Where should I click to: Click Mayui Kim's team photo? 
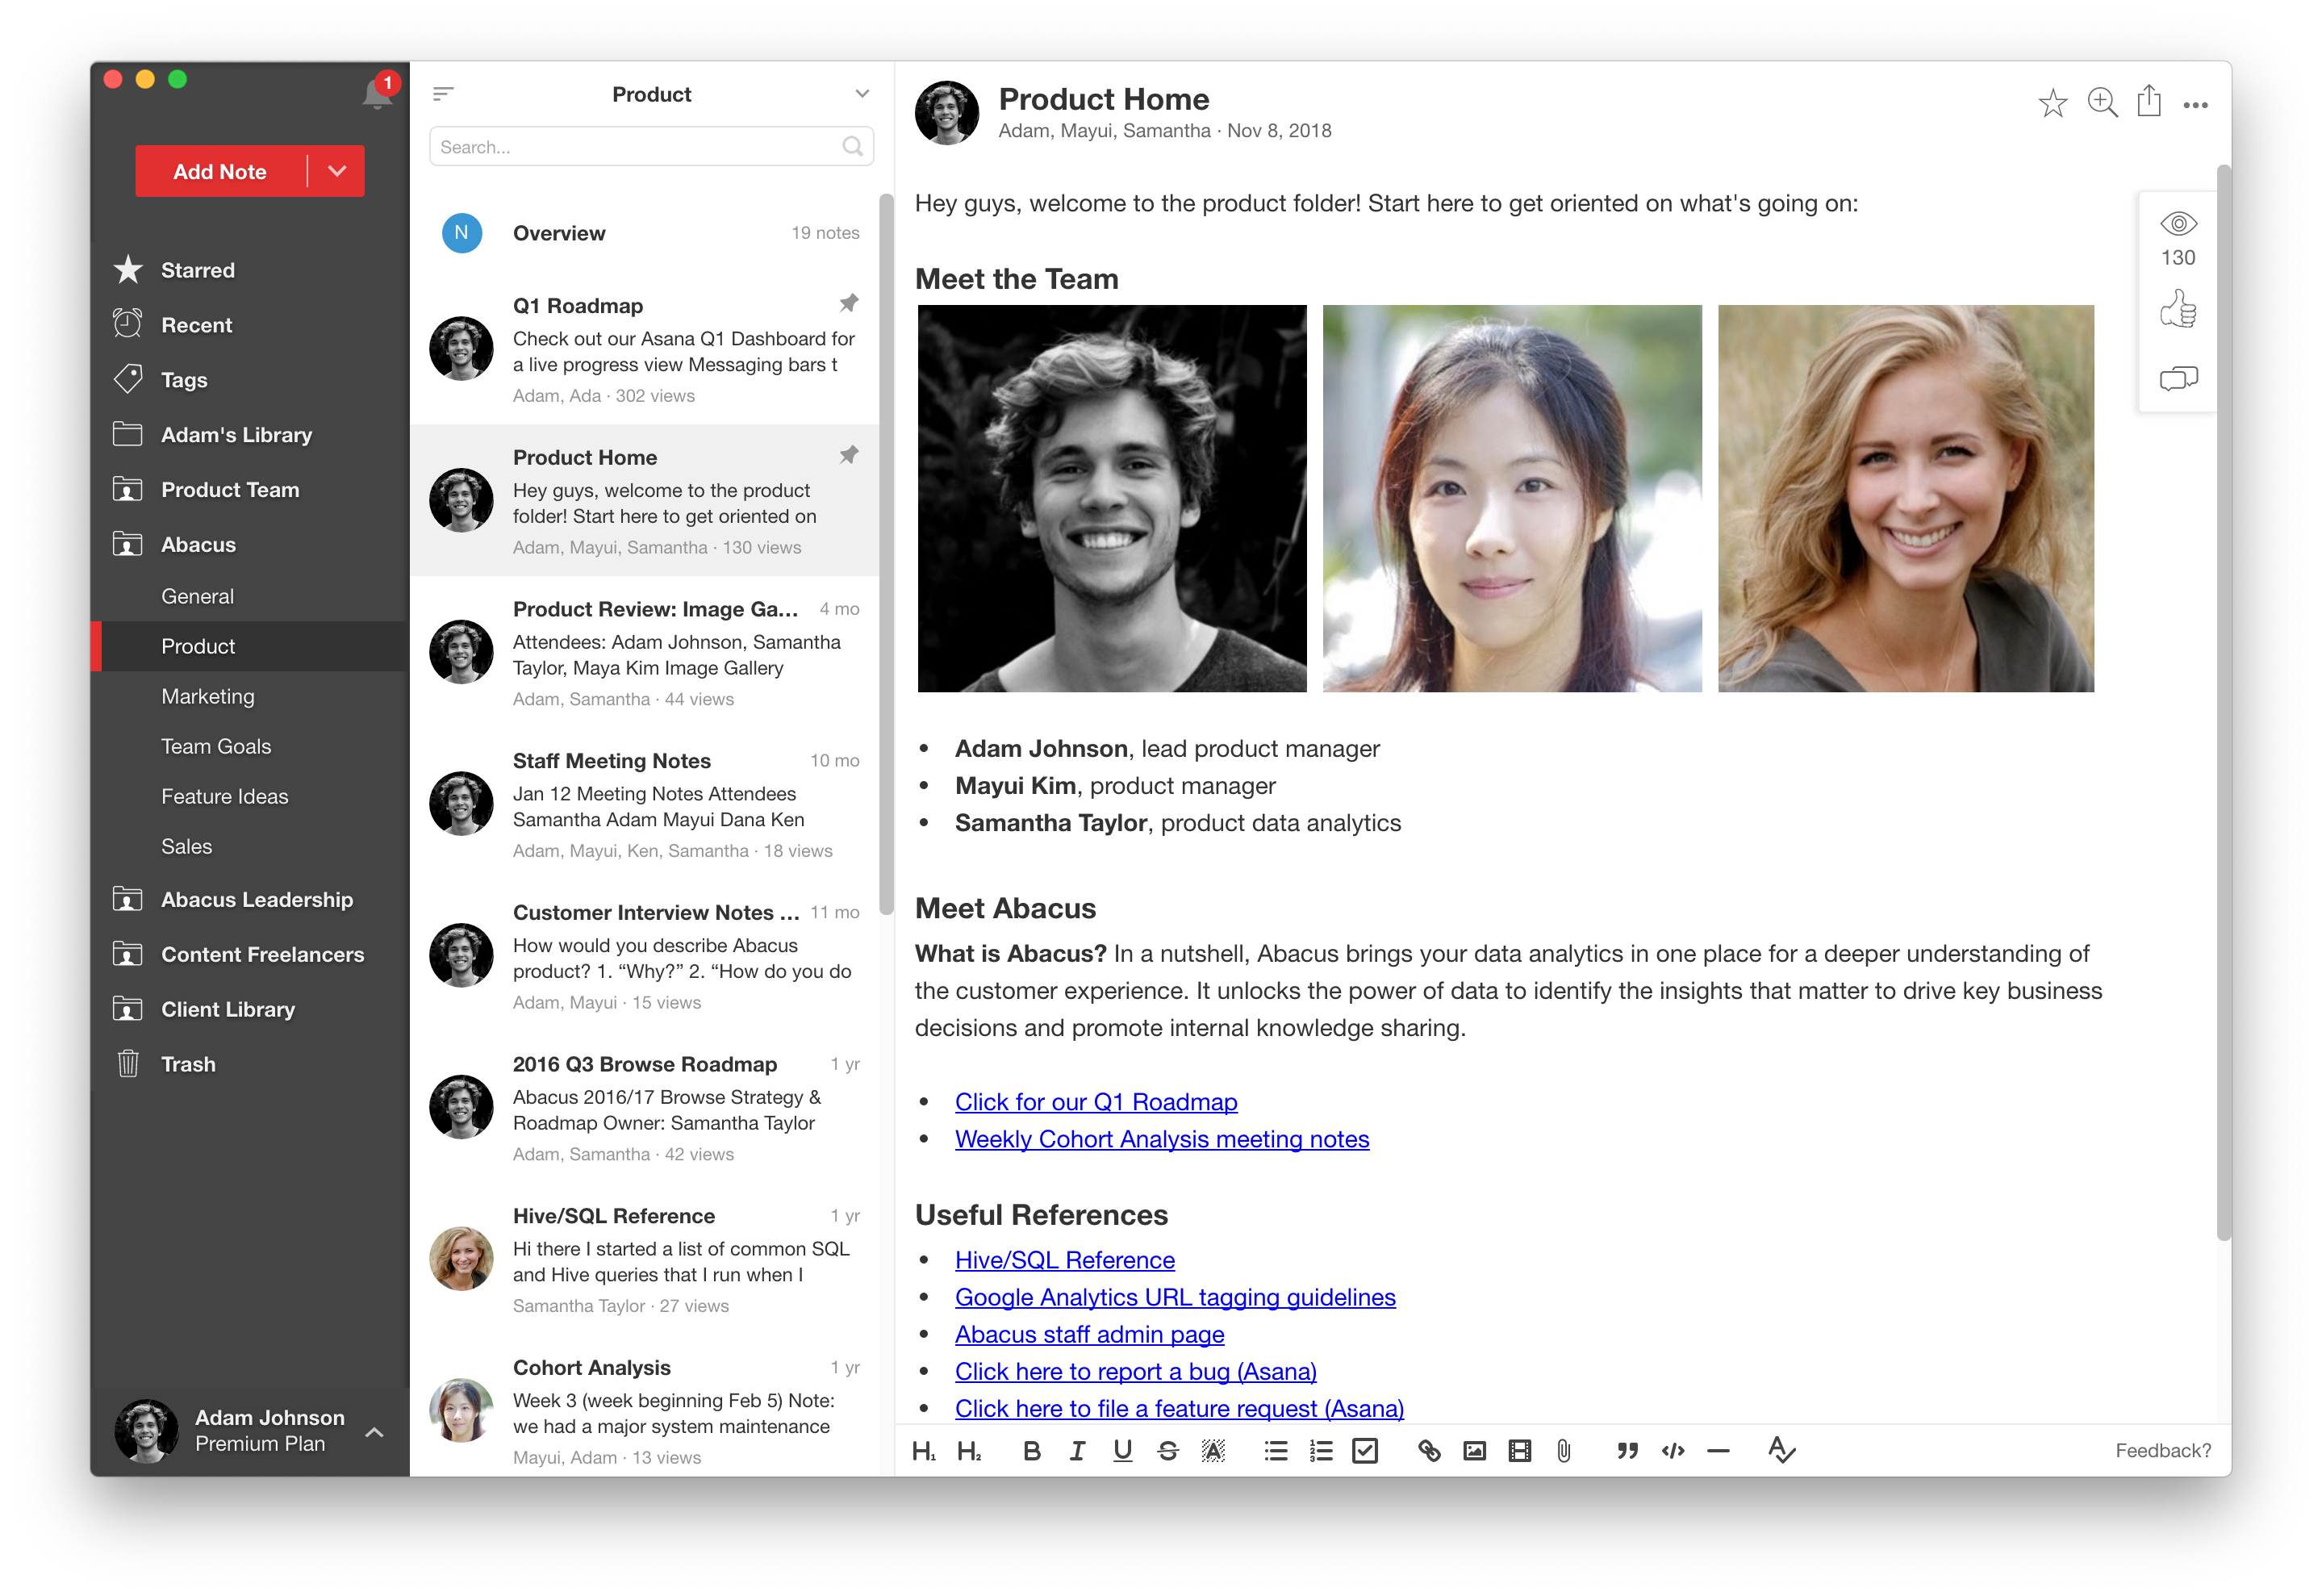[x=1512, y=498]
